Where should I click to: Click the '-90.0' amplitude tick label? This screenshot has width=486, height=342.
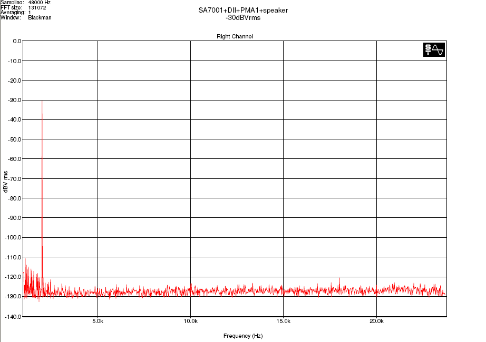coord(15,218)
